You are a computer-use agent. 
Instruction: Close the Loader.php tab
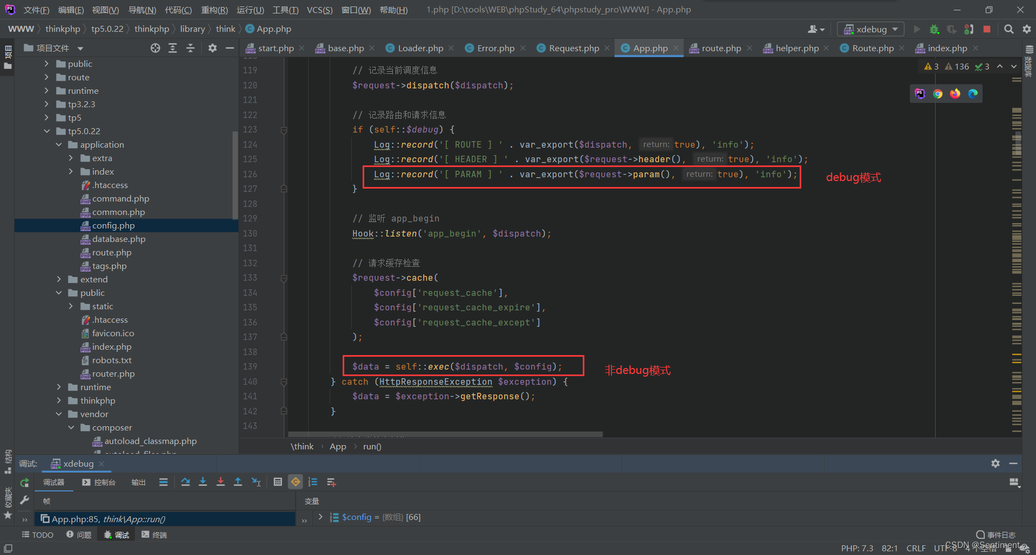point(451,48)
